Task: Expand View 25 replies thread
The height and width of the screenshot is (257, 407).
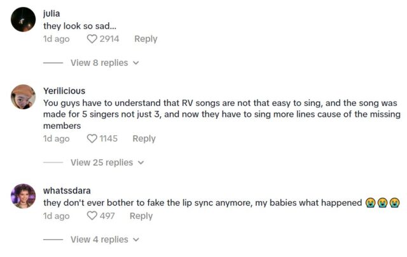Action: point(101,162)
